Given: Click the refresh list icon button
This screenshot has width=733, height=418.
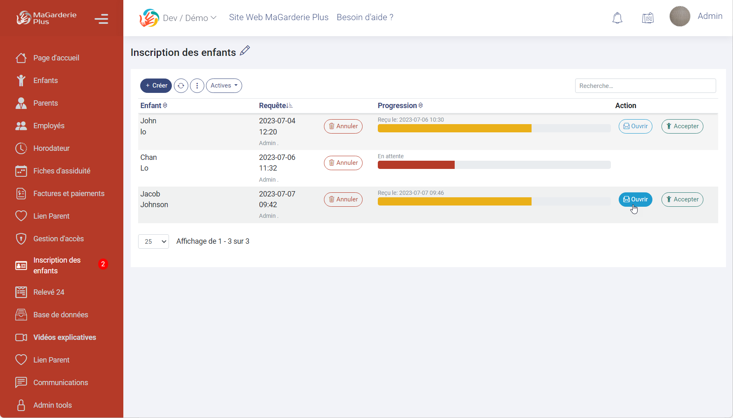Looking at the screenshot, I should pyautogui.click(x=181, y=85).
